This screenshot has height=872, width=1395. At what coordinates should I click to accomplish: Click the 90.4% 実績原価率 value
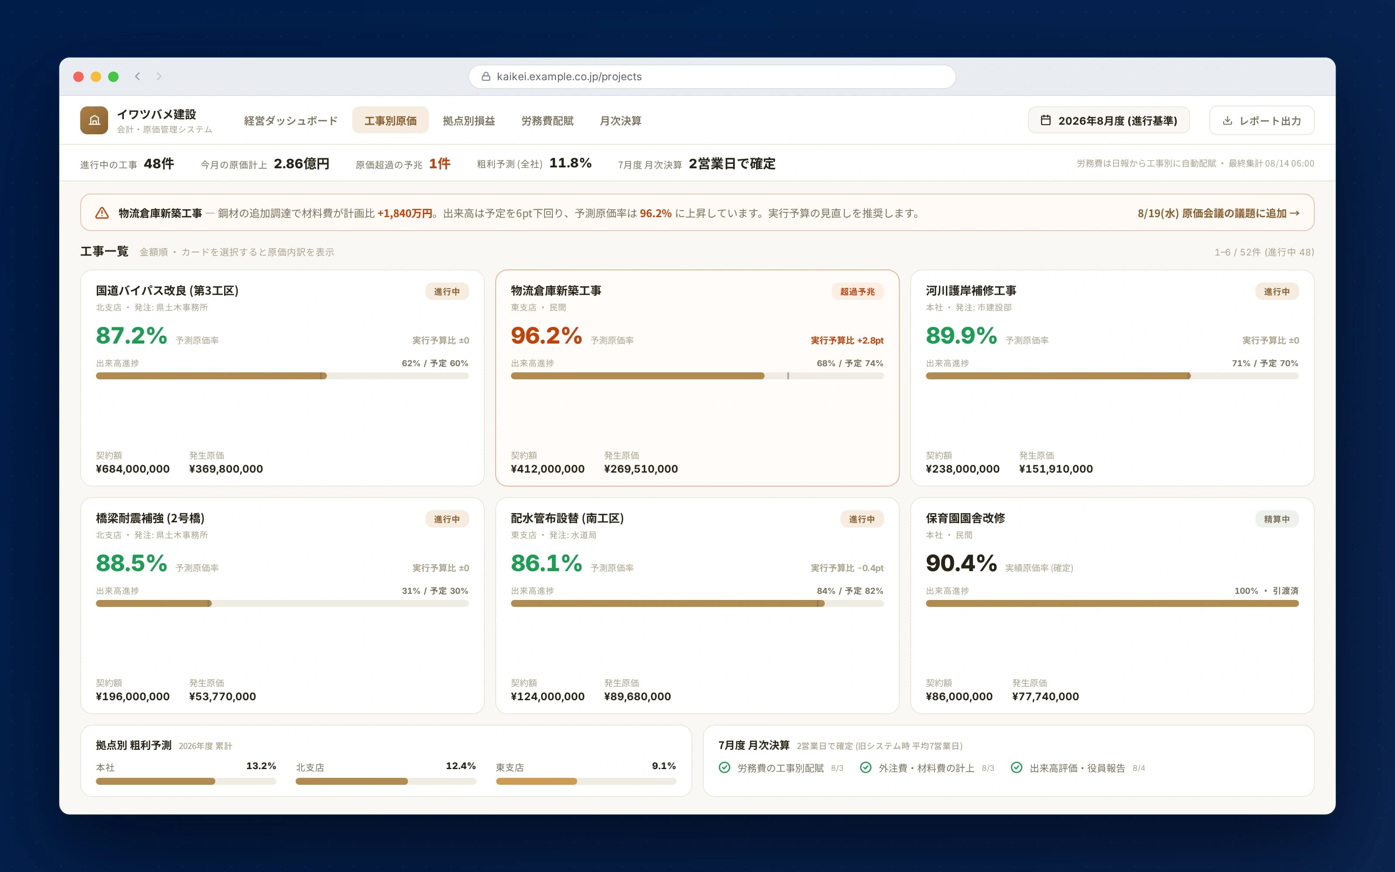[x=962, y=563]
